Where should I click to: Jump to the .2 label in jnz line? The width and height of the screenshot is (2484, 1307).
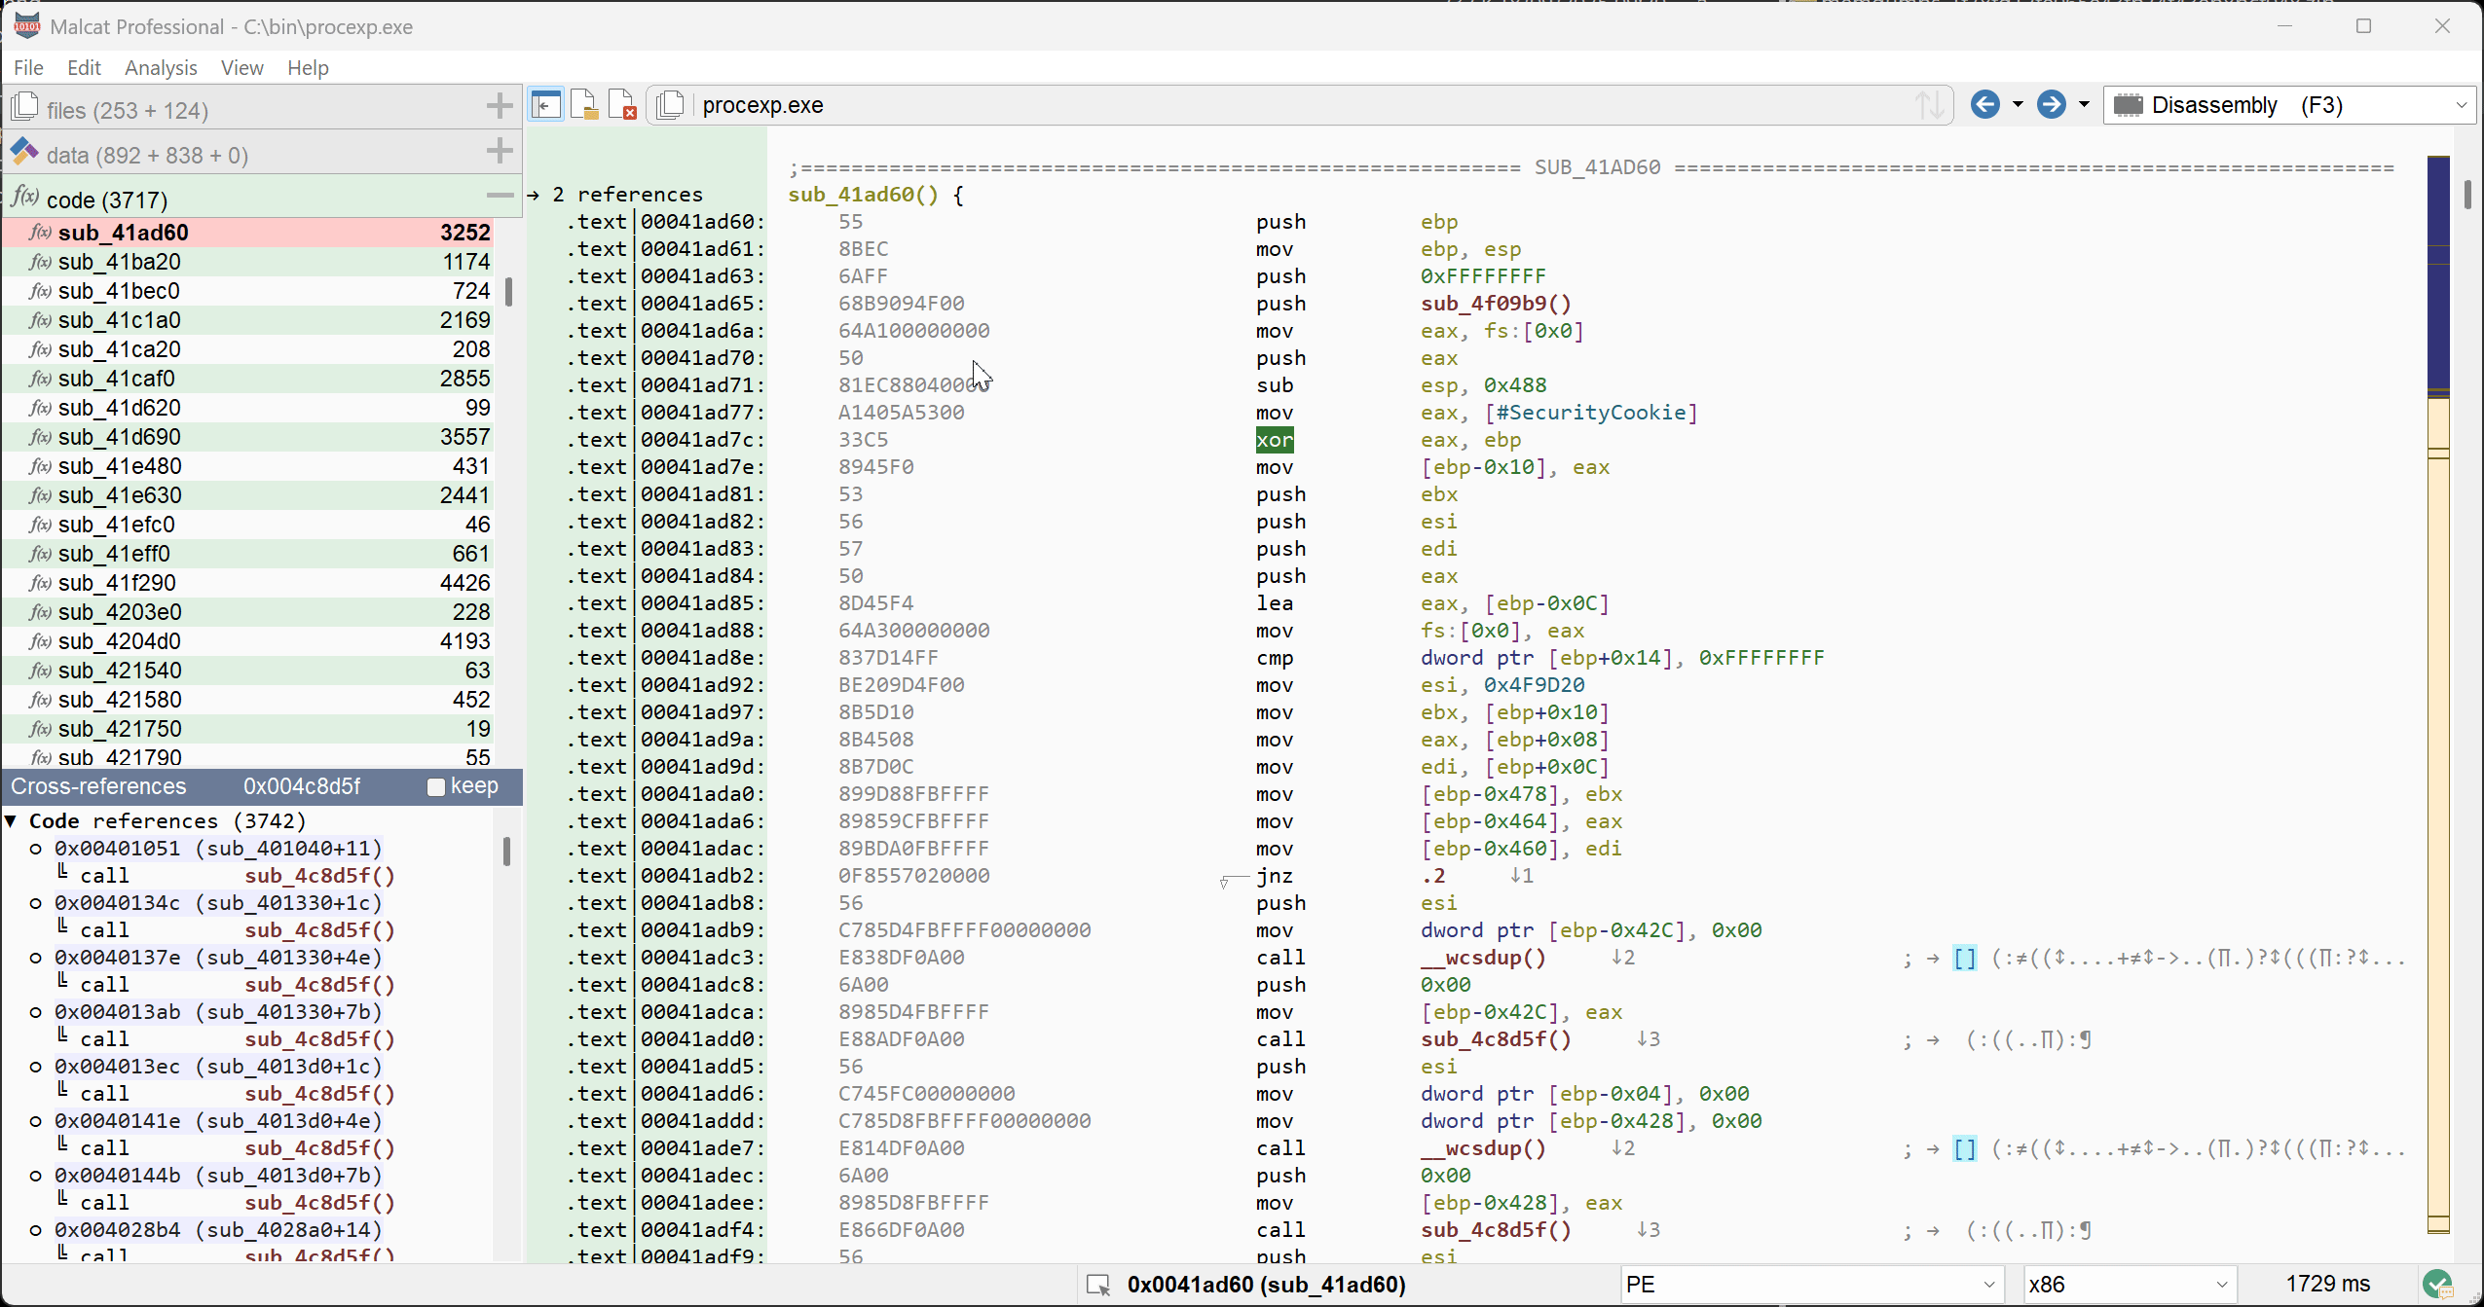point(1432,876)
